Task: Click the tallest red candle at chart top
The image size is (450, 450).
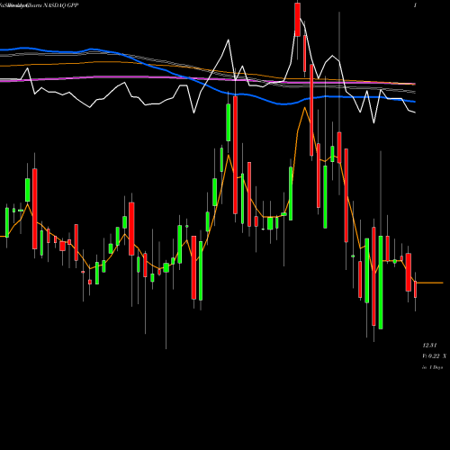Action: click(x=297, y=20)
